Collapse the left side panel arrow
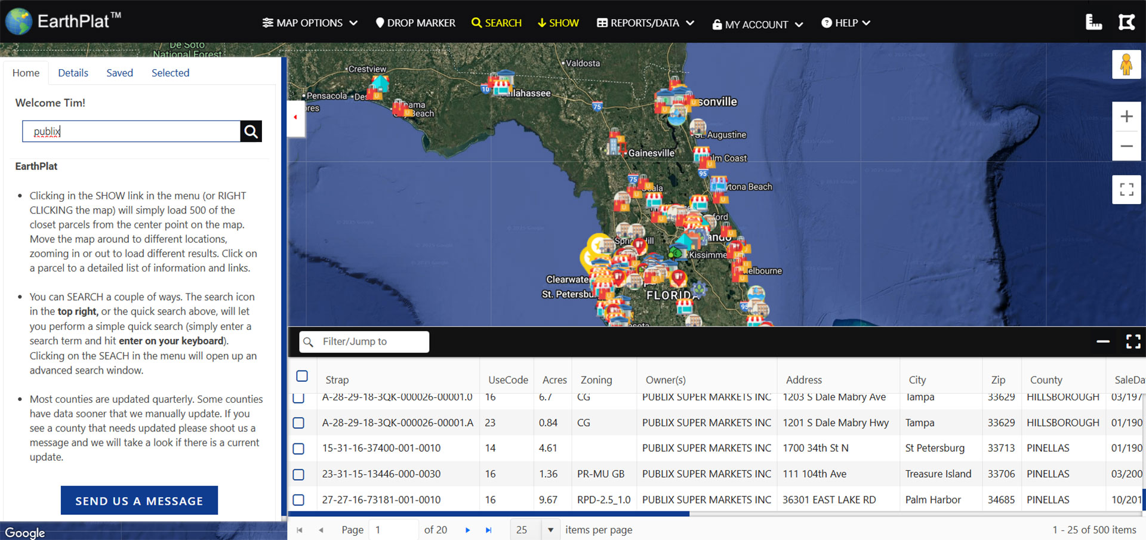 point(295,118)
